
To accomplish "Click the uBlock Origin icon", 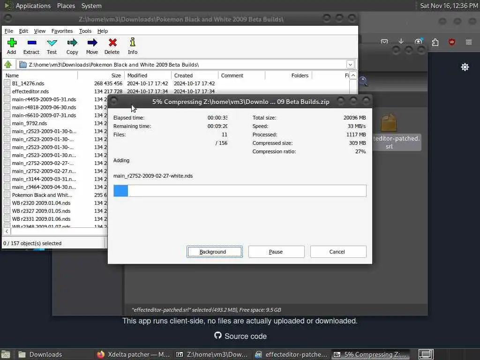I will [452, 42].
